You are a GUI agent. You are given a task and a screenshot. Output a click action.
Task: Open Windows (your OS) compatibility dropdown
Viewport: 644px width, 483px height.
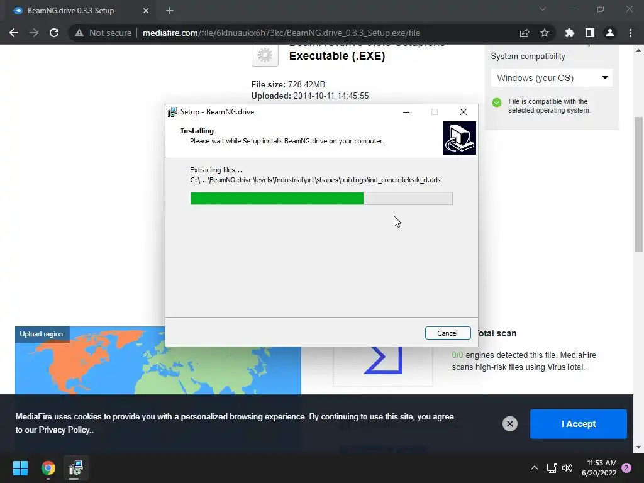click(x=552, y=78)
